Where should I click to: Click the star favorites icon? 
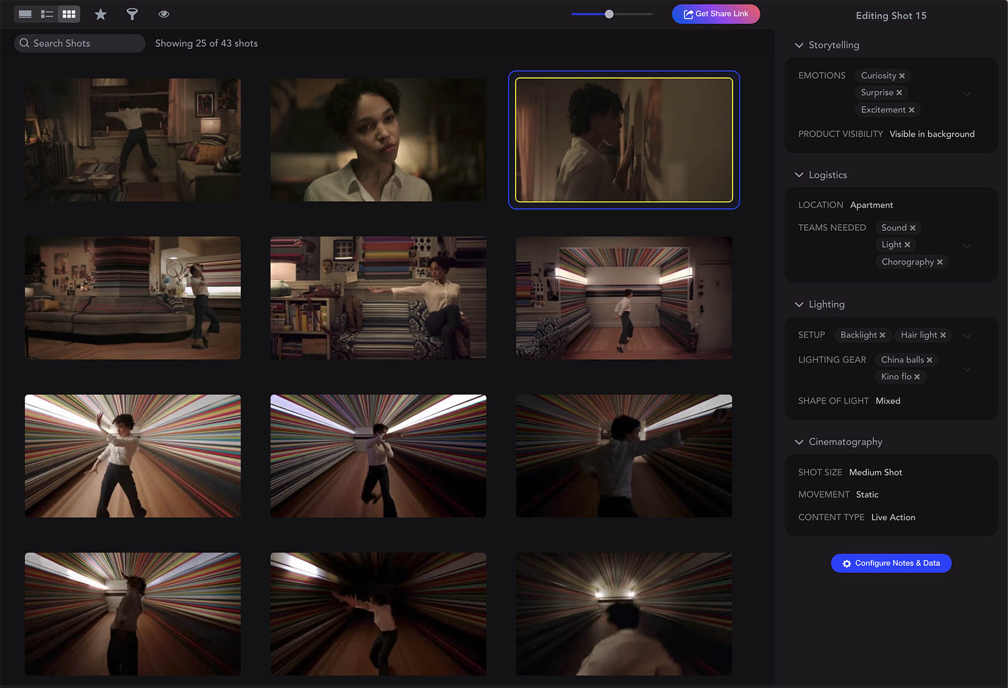pos(100,13)
